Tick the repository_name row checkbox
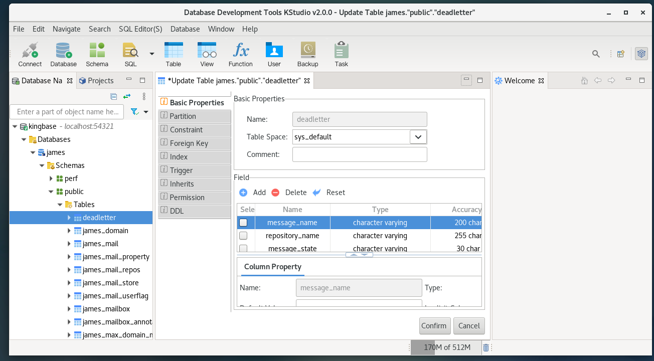Viewport: 654px width, 361px height. coord(243,236)
